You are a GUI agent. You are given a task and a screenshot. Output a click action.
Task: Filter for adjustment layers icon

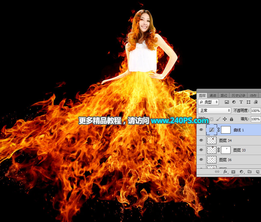[x=234, y=102]
